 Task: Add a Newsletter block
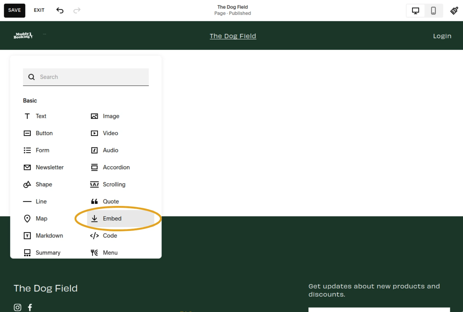pos(49,167)
